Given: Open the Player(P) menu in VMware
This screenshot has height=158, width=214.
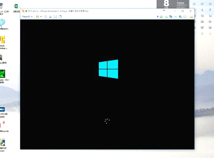Looking at the screenshot, I should click(27, 17).
